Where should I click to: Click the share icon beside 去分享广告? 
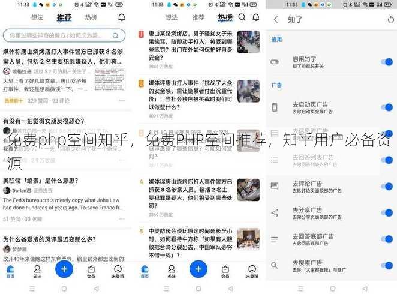(275, 213)
